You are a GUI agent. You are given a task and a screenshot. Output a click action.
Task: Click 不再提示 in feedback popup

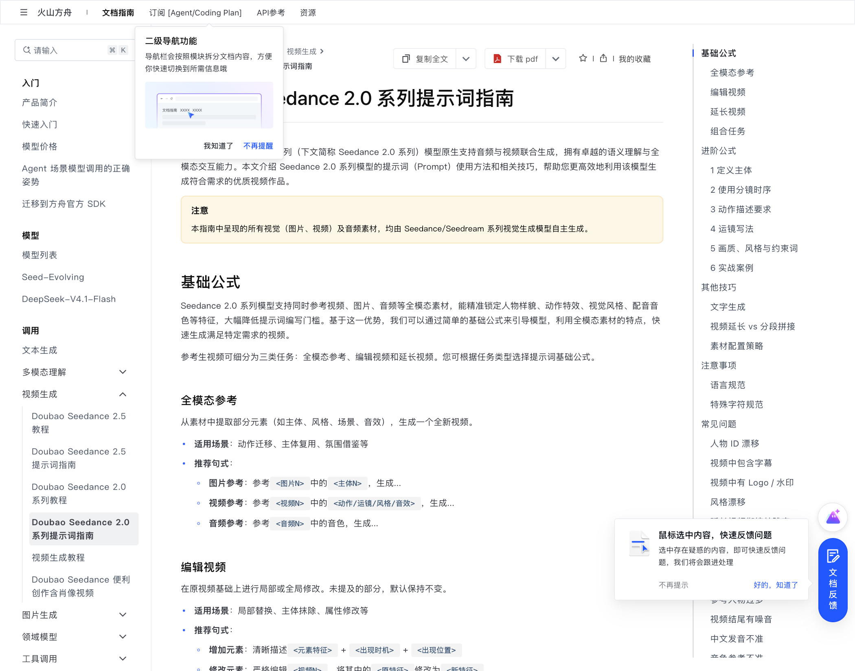coord(673,585)
